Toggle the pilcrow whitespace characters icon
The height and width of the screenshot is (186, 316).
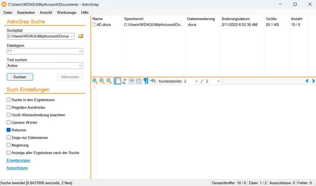click(146, 81)
